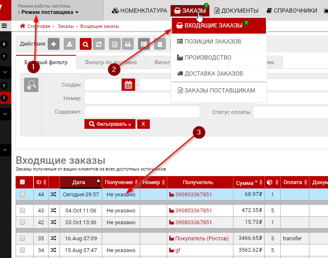Open the calendar picker for the Создан date
The width and height of the screenshot is (328, 258).
point(128,85)
